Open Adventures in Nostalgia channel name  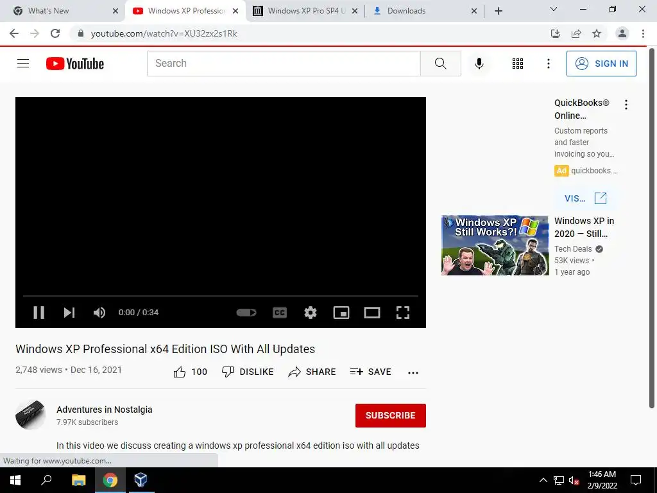(x=105, y=410)
